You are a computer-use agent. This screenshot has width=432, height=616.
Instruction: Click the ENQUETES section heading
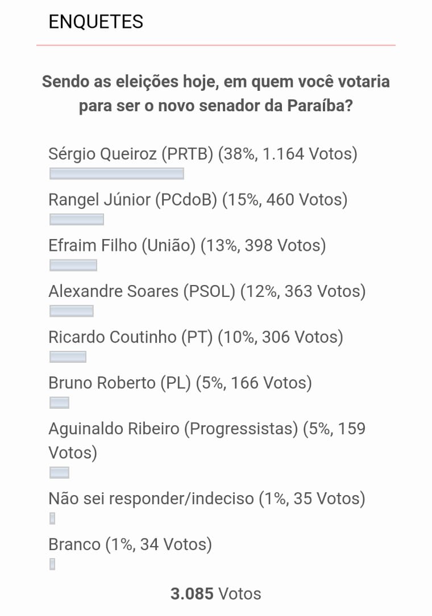(96, 22)
